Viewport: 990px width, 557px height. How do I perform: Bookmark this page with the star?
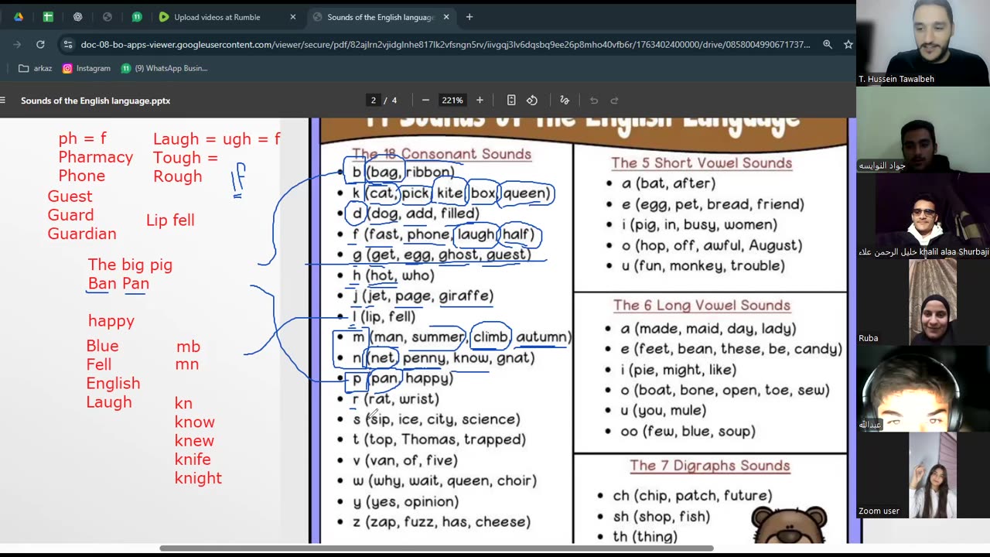(x=848, y=45)
